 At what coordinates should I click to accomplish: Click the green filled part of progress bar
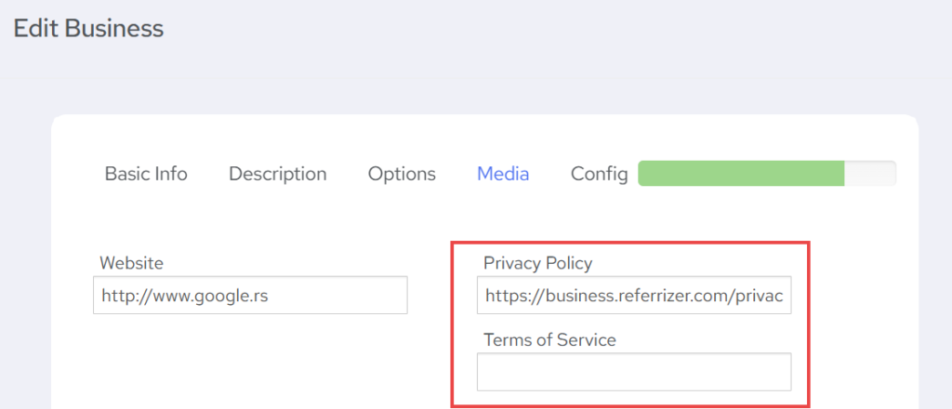click(741, 174)
